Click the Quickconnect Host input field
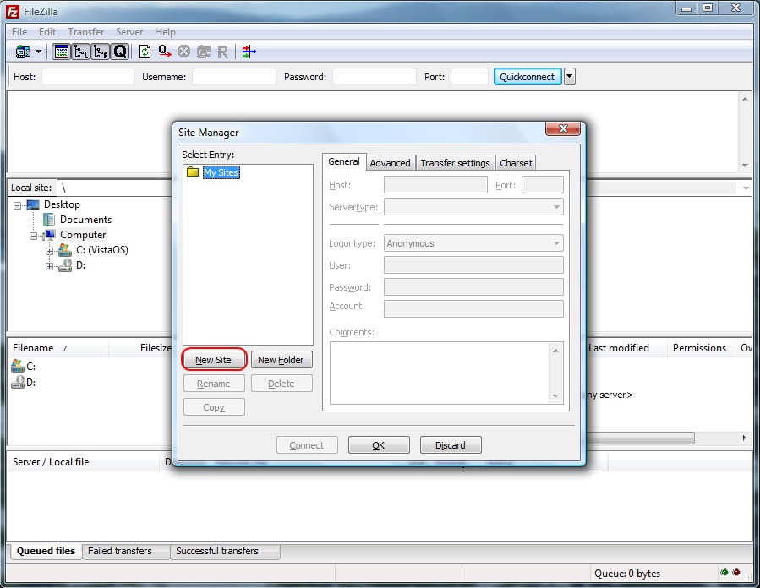This screenshot has width=760, height=588. 88,77
